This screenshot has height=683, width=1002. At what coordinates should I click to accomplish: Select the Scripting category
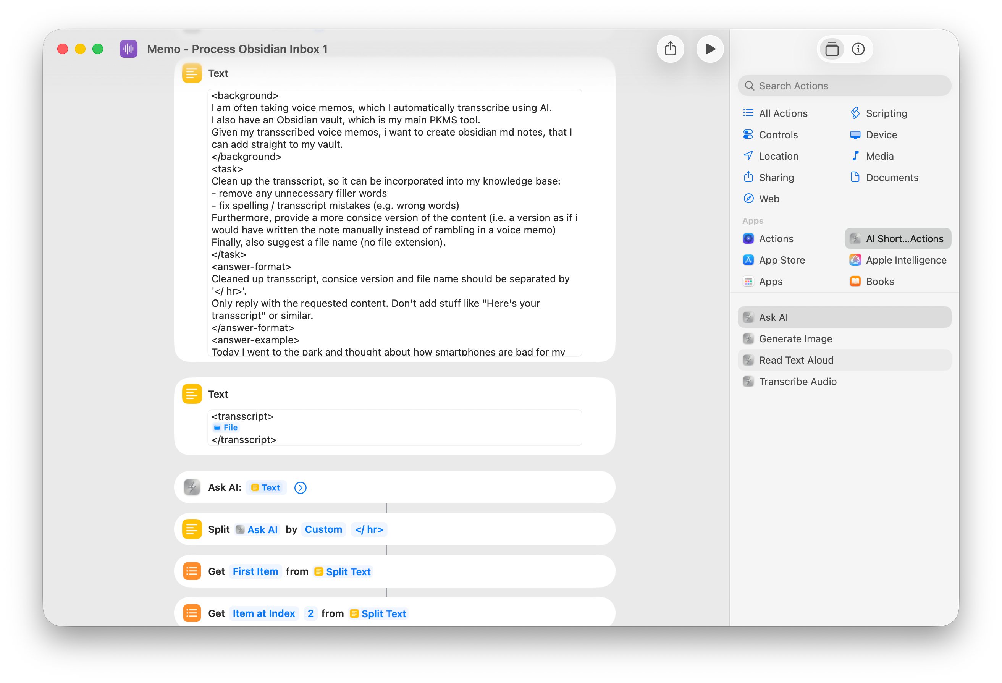click(886, 113)
